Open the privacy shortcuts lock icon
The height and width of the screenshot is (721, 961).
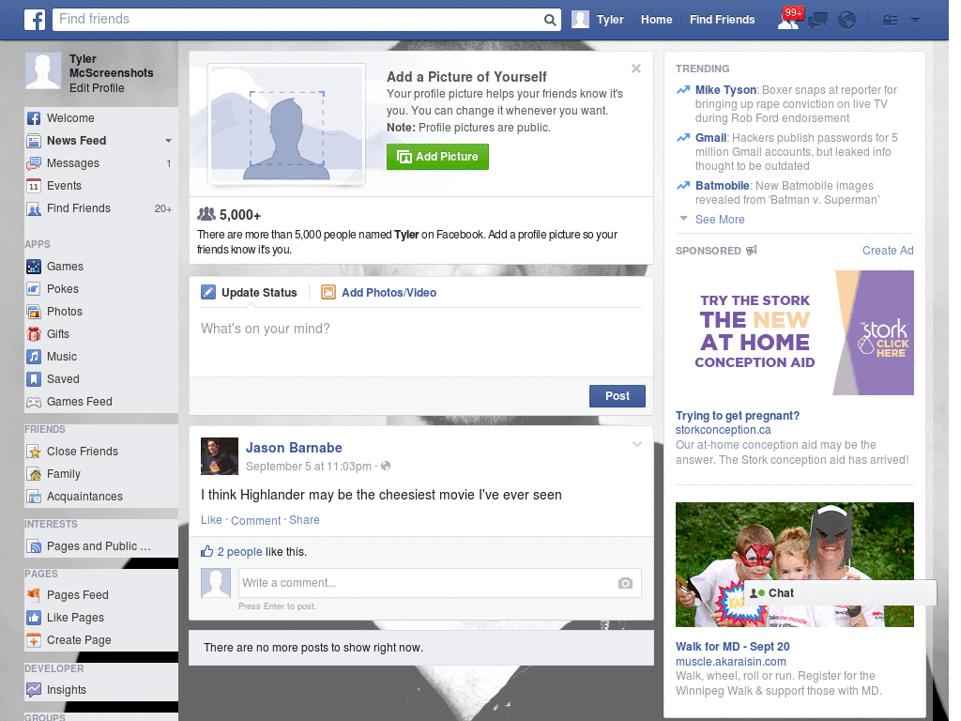(x=890, y=19)
